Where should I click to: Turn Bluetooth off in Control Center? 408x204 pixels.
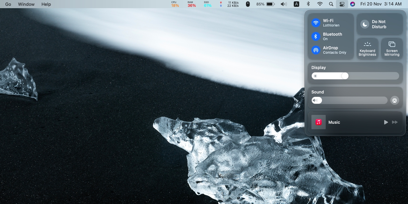point(316,36)
